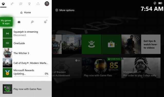Launch Call of Duty: Modern Warfare entry
Screen dimensions: 164x97
tap(26, 63)
